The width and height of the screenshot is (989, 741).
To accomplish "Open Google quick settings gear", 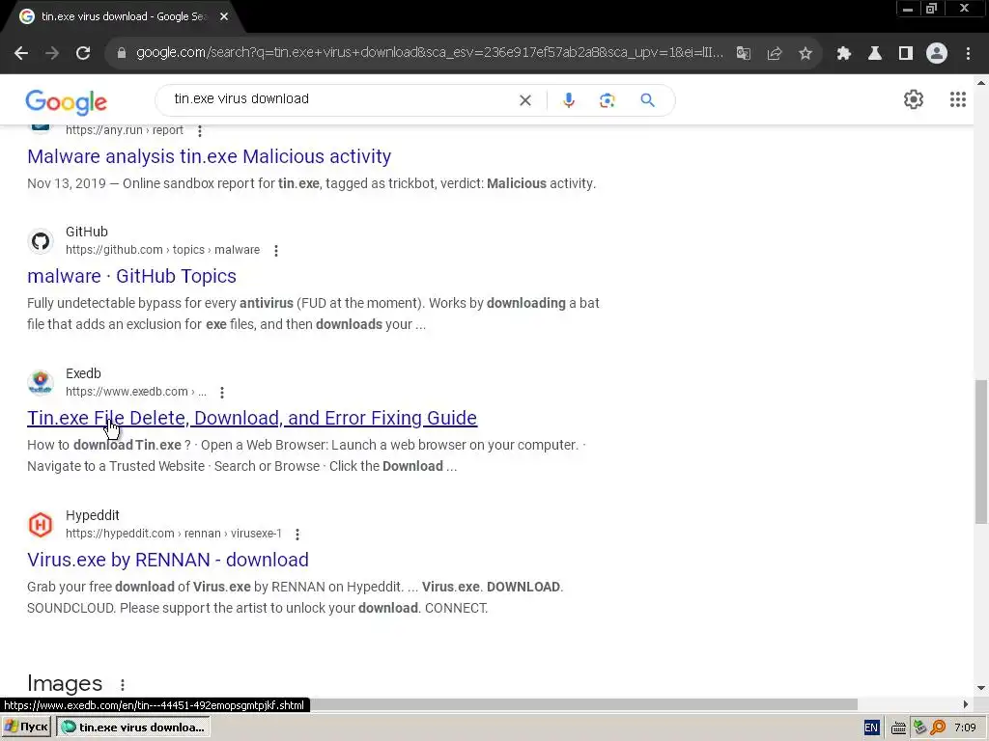I will 914,99.
